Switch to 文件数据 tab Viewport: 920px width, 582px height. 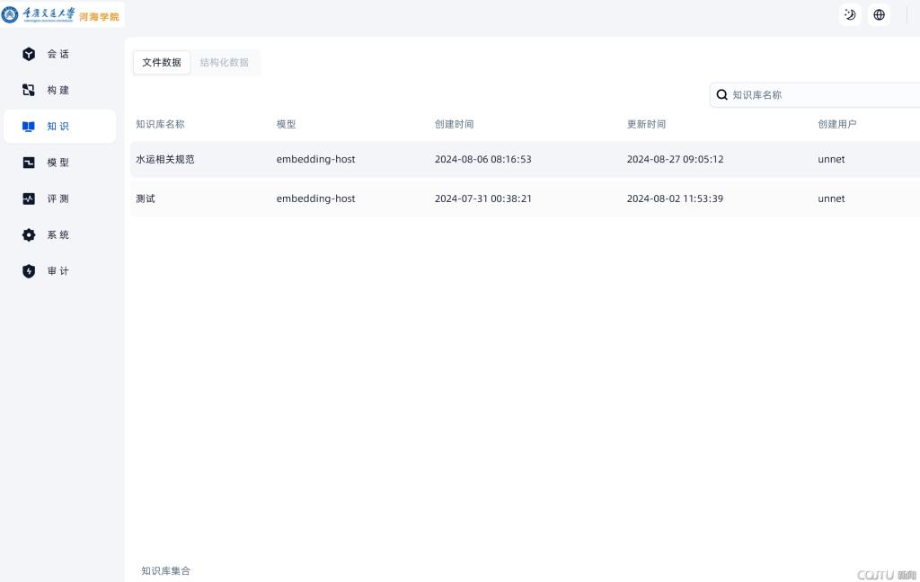(x=162, y=62)
